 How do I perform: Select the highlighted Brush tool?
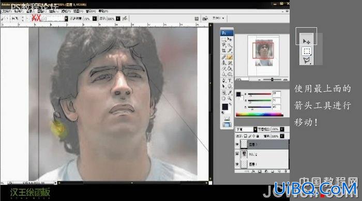coord(230,57)
